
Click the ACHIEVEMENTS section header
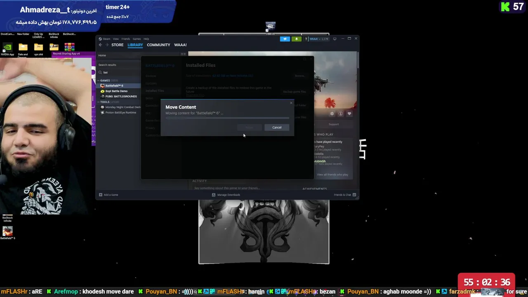(x=314, y=189)
